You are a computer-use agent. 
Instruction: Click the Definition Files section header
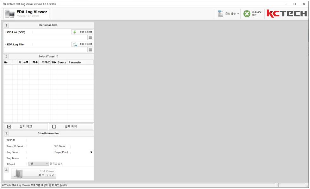pos(48,25)
